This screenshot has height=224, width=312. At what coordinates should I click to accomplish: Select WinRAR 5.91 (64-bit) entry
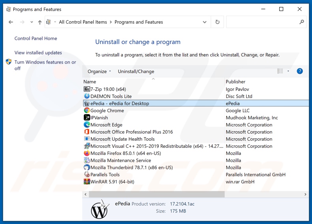[x=112, y=182]
